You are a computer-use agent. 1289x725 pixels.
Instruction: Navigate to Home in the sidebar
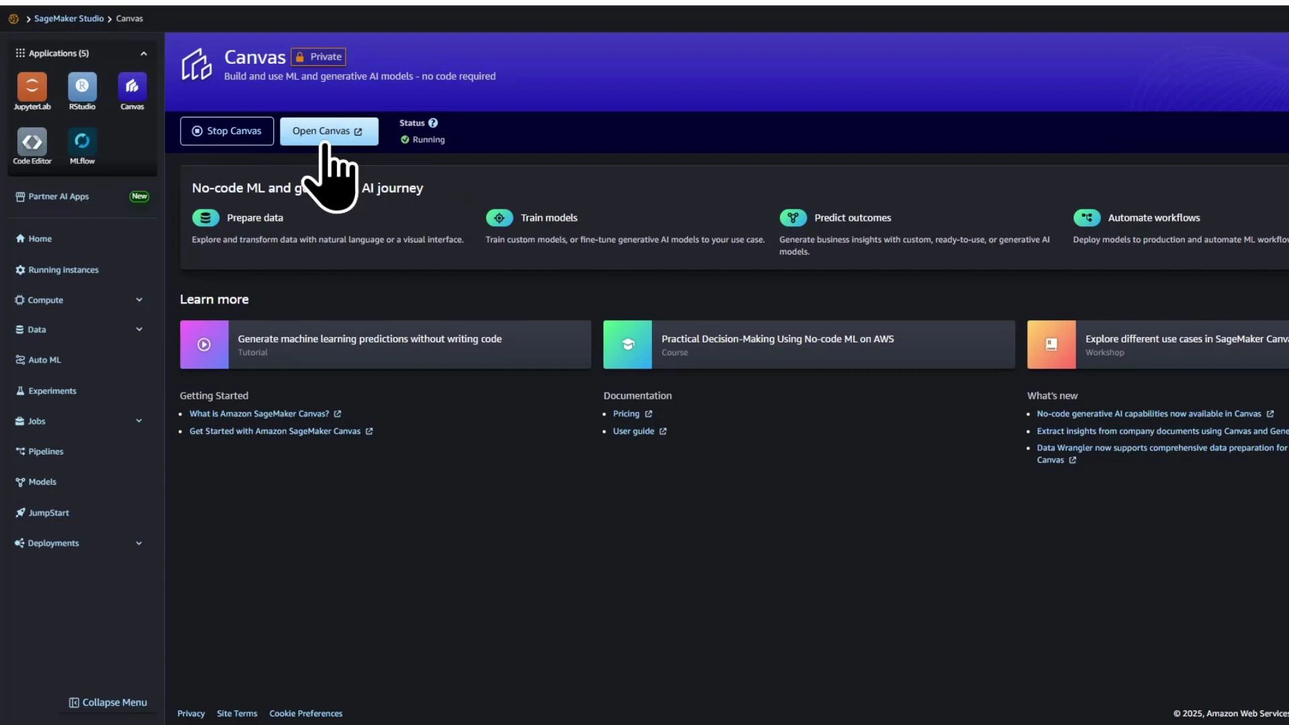[40, 238]
